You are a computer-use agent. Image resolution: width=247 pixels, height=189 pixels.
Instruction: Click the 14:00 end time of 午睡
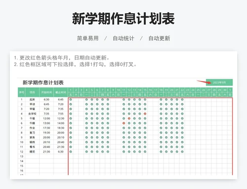tap(61, 123)
